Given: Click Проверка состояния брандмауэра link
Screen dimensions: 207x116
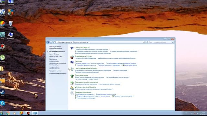Looking at the screenshot, I should pos(85,58).
